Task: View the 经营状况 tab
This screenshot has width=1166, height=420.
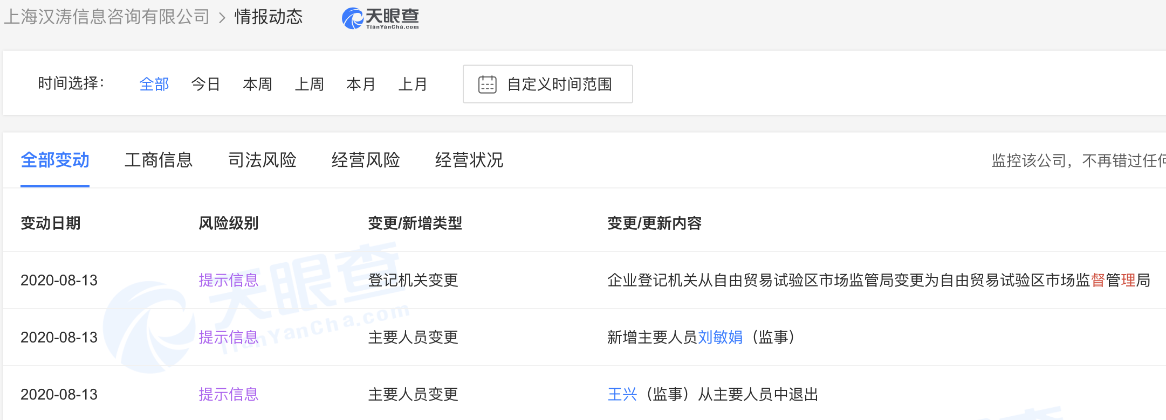Action: coord(469,160)
